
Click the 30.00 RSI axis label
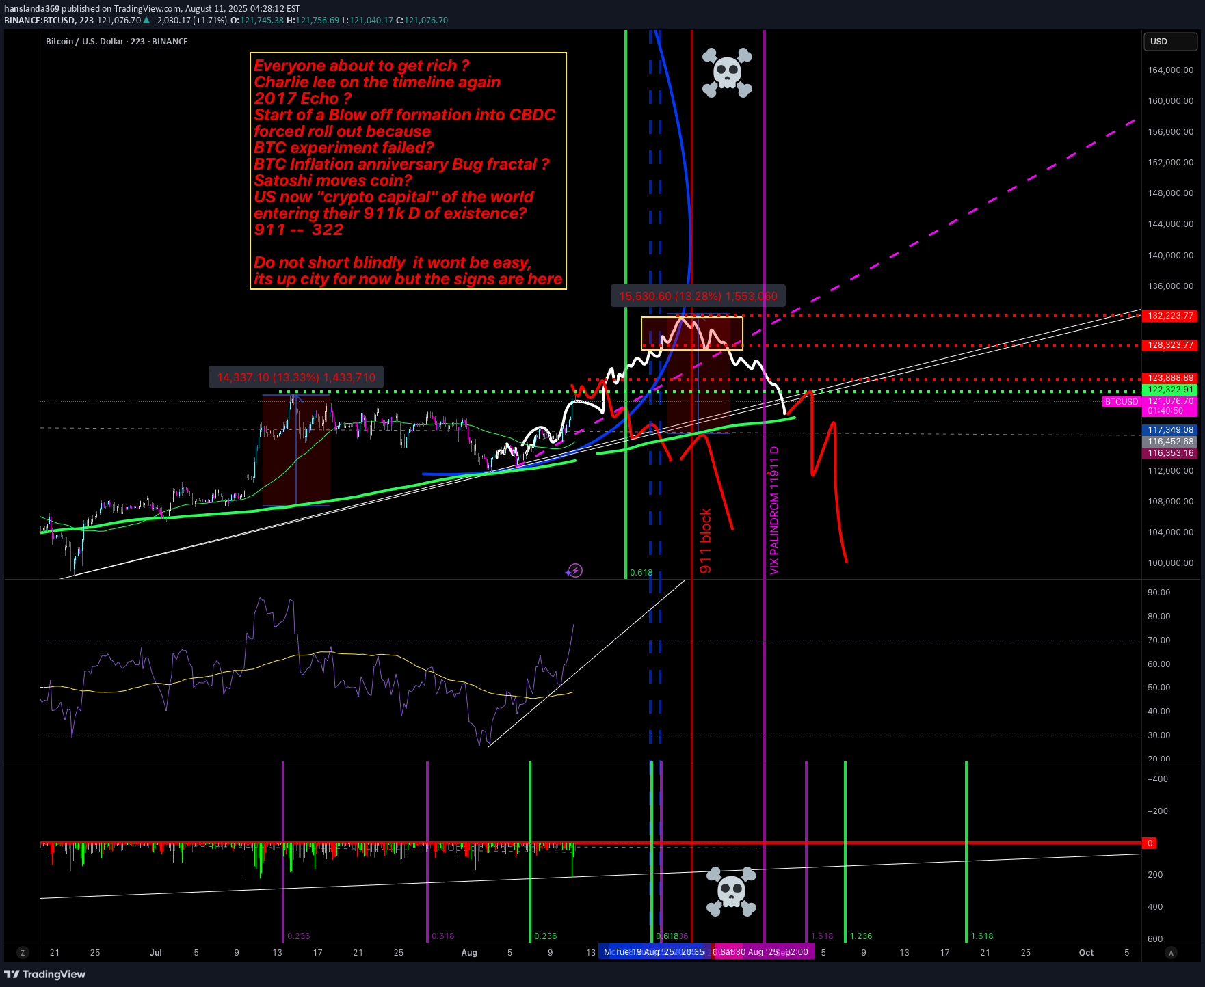coord(1158,735)
